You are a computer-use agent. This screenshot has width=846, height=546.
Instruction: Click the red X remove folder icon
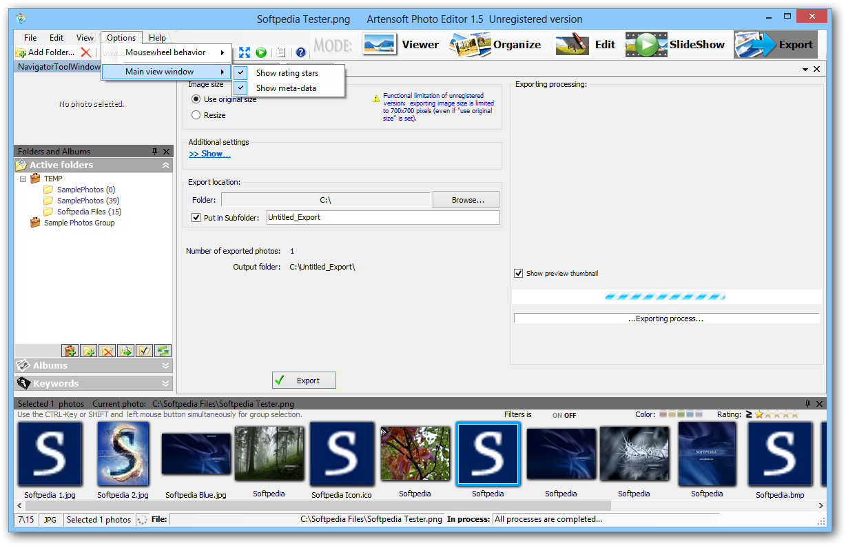pyautogui.click(x=85, y=52)
